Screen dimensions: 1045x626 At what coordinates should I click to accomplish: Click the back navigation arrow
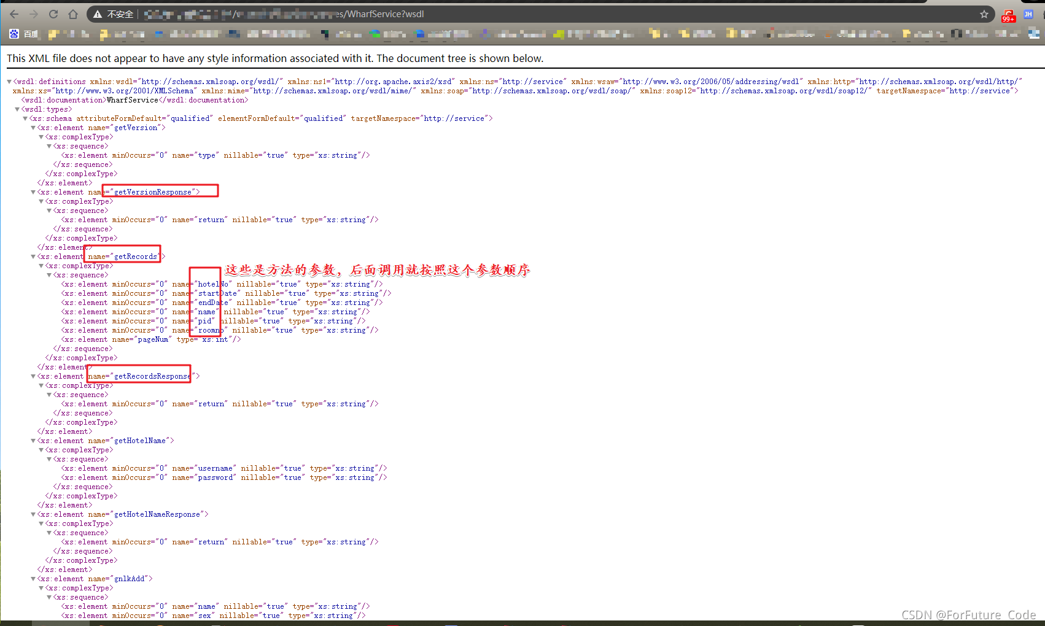pyautogui.click(x=14, y=14)
